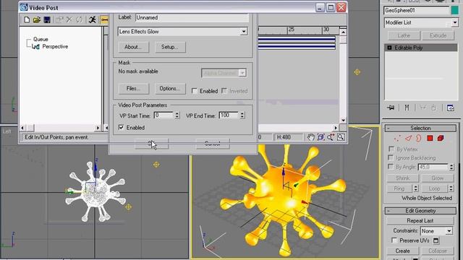This screenshot has width=463, height=260.
Task: Toggle Mask Inverted checkbox
Action: click(x=224, y=91)
